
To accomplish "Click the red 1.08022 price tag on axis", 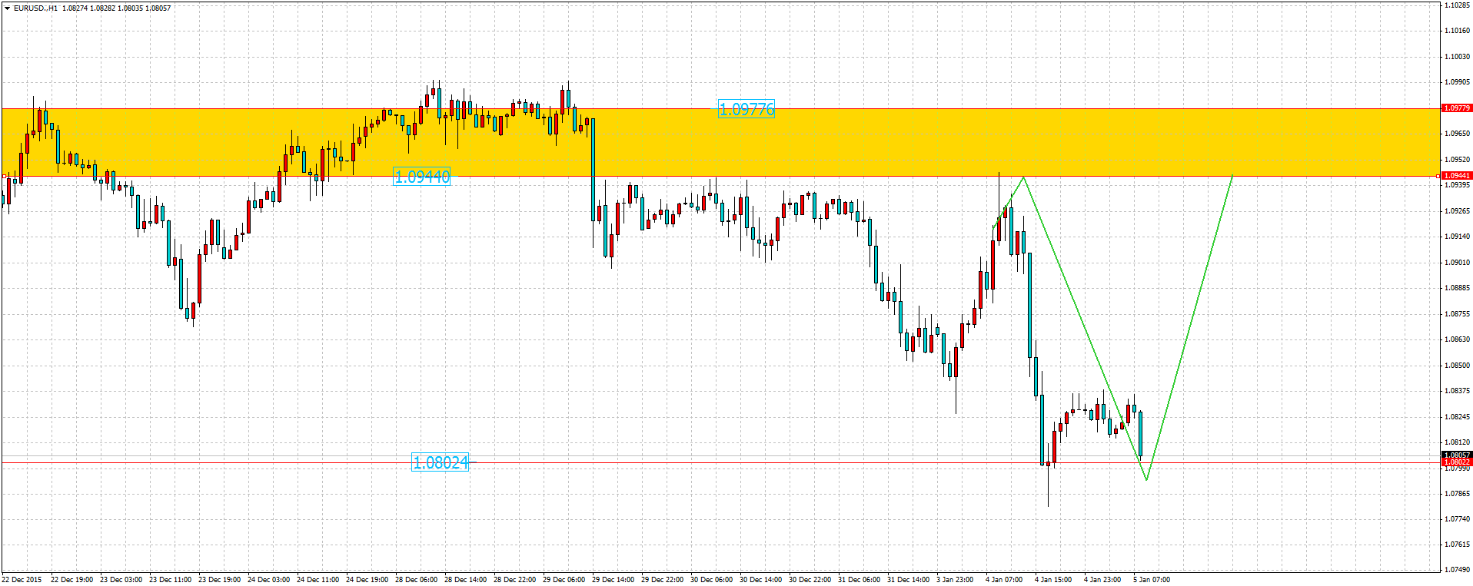I will 1456,462.
